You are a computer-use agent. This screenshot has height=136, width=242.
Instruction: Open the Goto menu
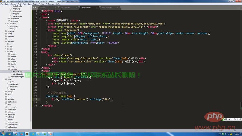click(30, 4)
